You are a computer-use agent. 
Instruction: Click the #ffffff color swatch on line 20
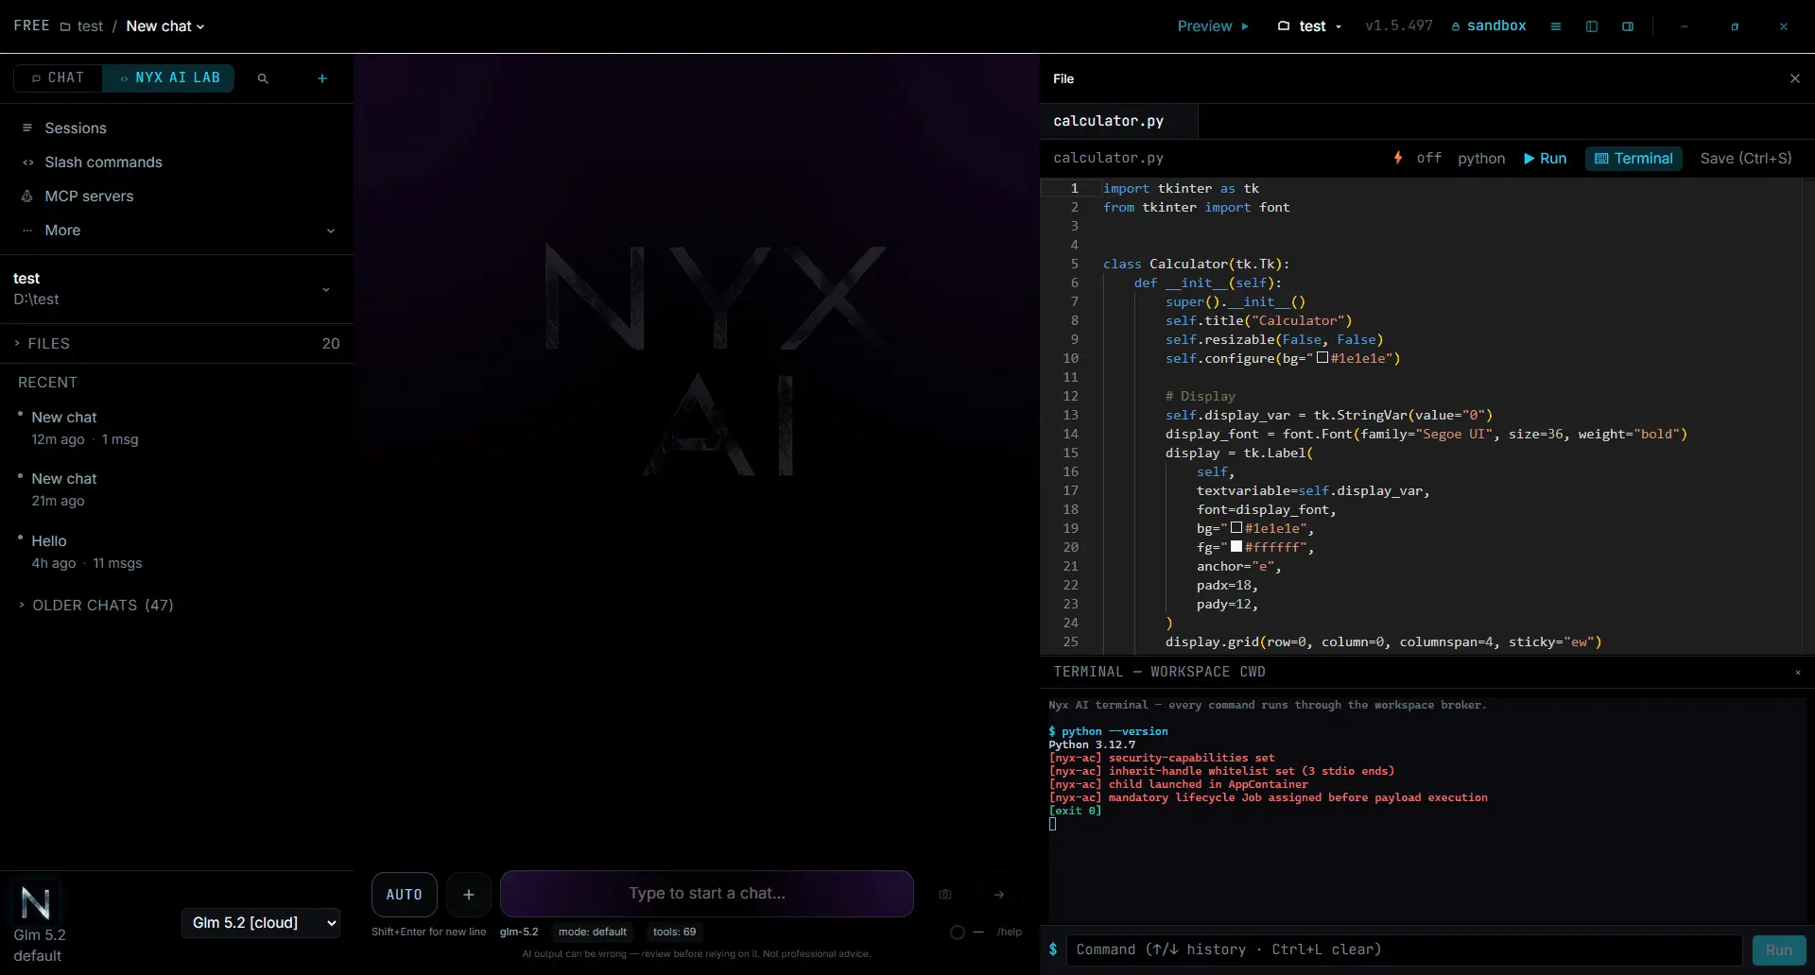1236,547
